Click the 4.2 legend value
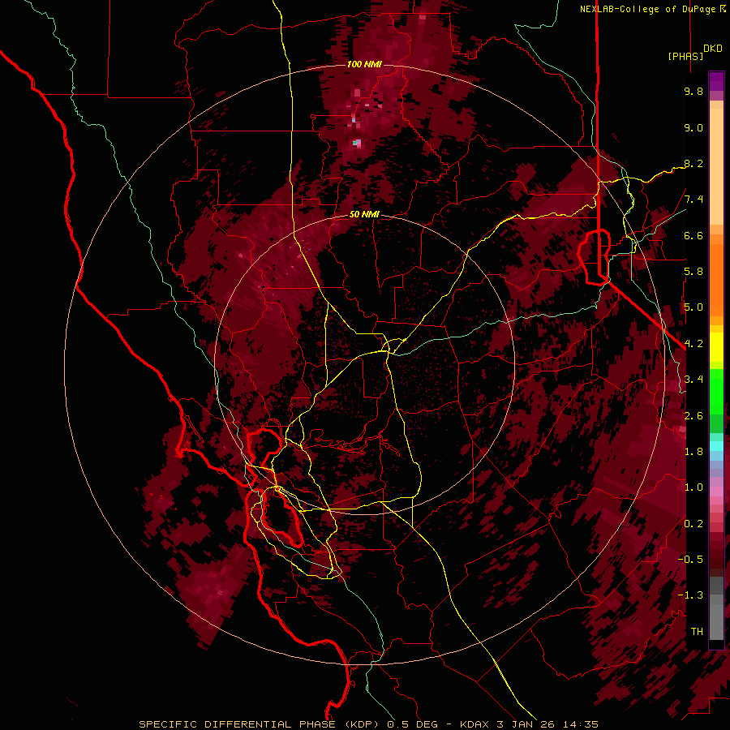730x730 pixels. click(693, 344)
